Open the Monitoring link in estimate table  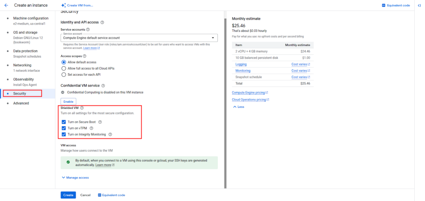pos(243,71)
